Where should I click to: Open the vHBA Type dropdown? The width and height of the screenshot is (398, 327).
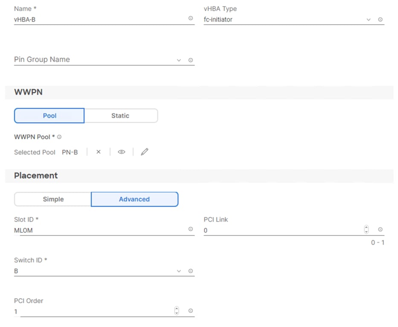point(368,20)
